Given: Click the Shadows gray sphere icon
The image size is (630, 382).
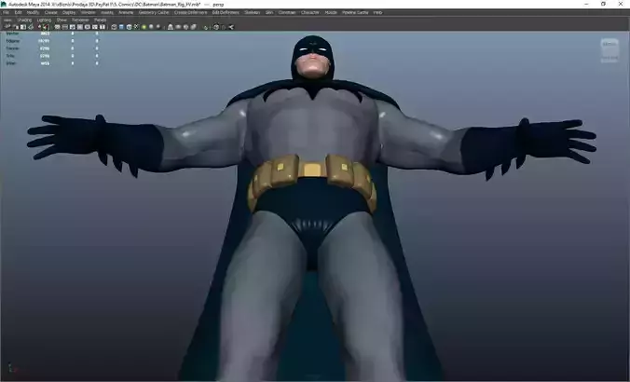Looking at the screenshot, I should pyautogui.click(x=152, y=27).
